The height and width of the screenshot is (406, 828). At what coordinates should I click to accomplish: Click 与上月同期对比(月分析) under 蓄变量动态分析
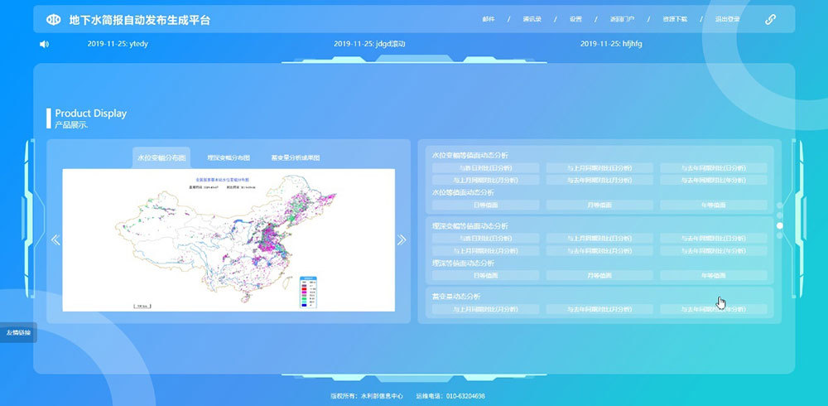point(486,309)
